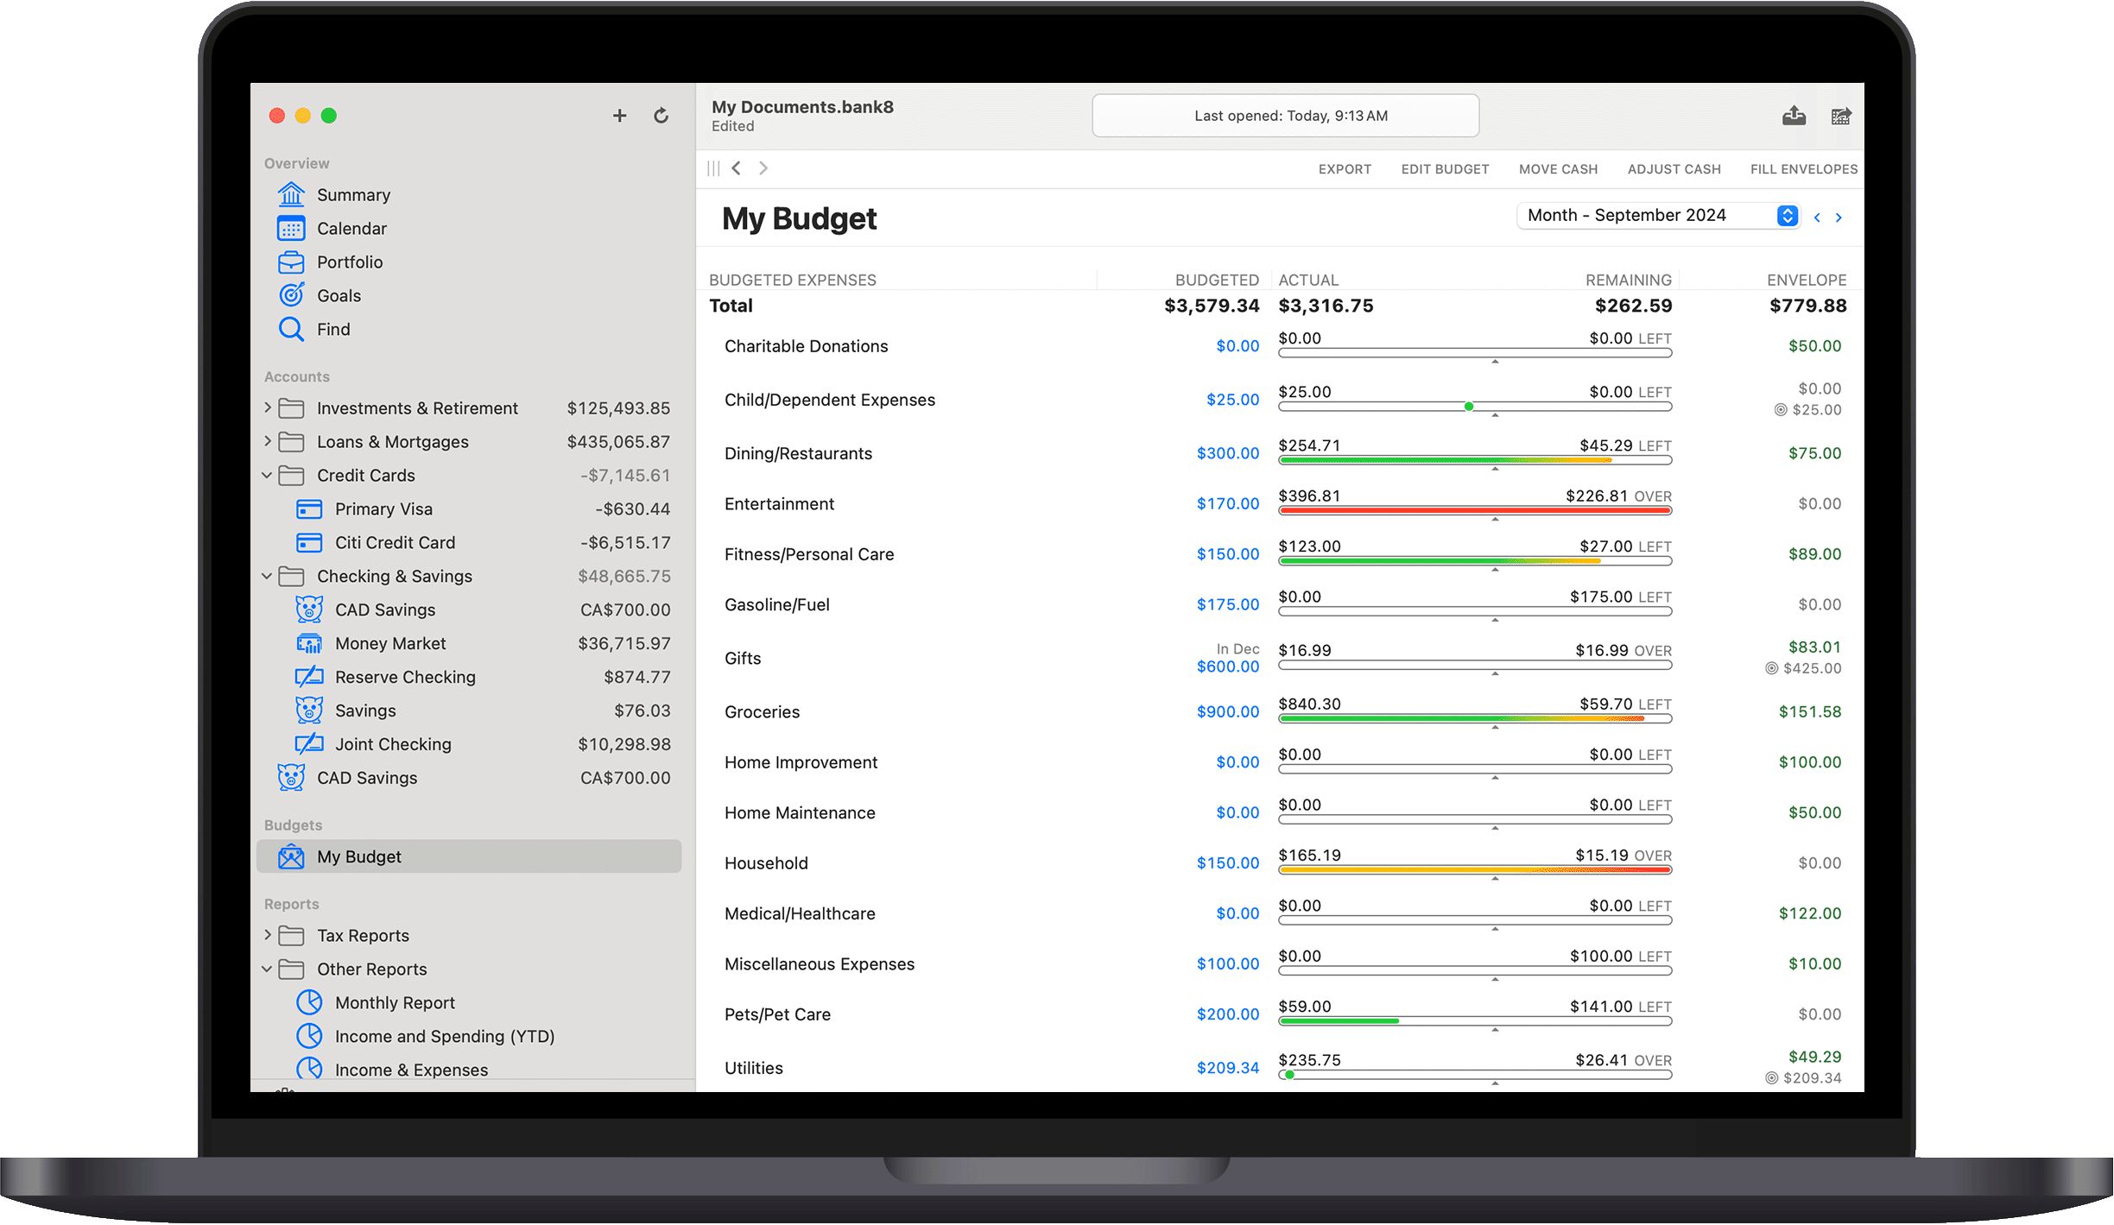This screenshot has height=1225, width=2114.
Task: Click next month navigation arrow
Action: pyautogui.click(x=1839, y=218)
